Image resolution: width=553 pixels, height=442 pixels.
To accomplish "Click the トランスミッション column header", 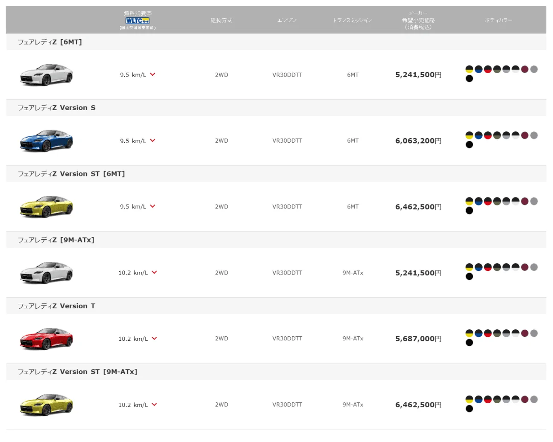I will pyautogui.click(x=352, y=20).
